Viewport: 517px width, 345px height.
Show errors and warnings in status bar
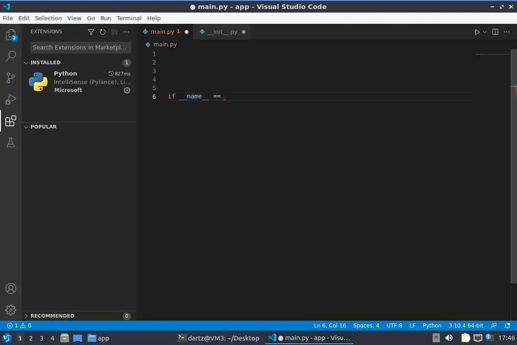pos(19,326)
